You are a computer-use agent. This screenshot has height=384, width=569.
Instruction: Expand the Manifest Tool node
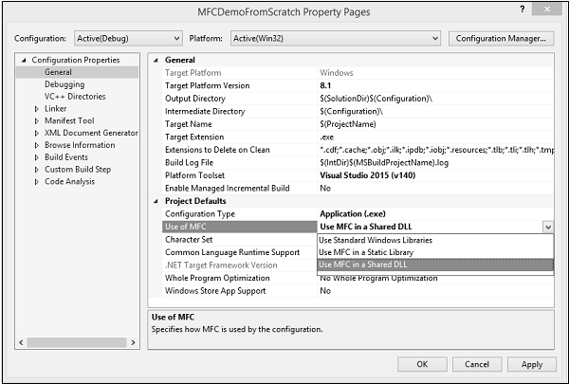[x=36, y=120]
